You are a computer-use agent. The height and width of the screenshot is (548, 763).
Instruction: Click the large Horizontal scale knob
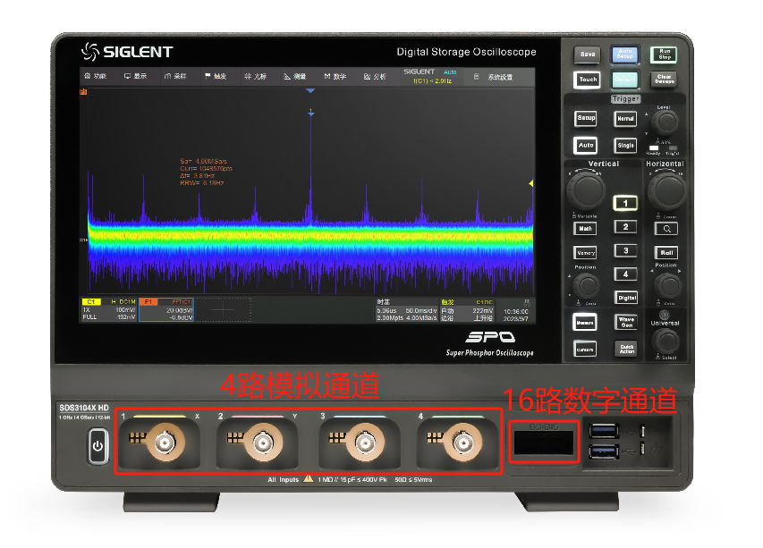tap(667, 190)
